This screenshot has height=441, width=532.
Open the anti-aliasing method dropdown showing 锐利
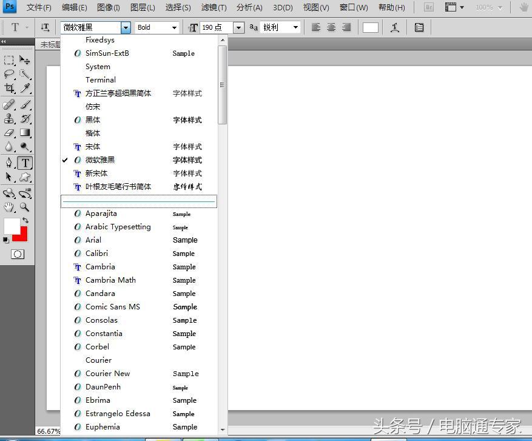pyautogui.click(x=295, y=27)
